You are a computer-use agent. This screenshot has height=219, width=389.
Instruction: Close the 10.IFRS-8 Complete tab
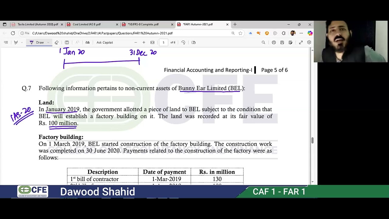pos(172,24)
